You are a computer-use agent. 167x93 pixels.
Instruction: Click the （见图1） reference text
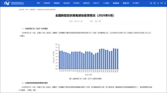pyautogui.click(x=22, y=36)
